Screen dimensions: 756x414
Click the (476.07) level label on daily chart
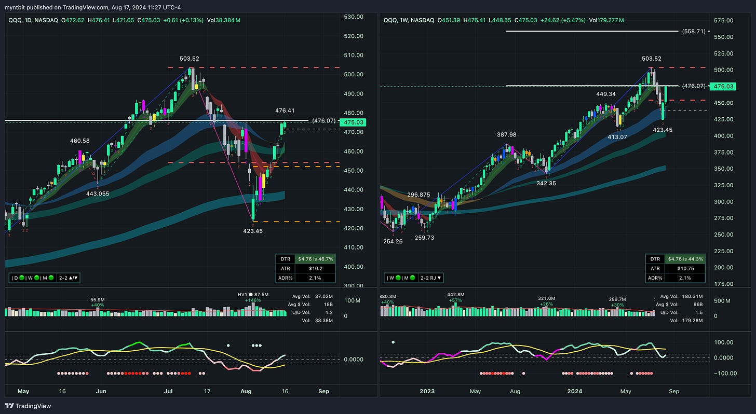[x=323, y=121]
